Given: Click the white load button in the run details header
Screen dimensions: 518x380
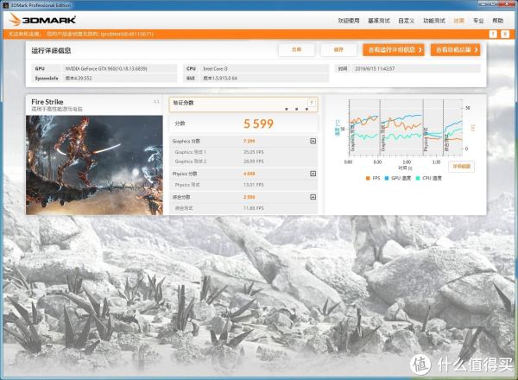Looking at the screenshot, I should pyautogui.click(x=296, y=49).
